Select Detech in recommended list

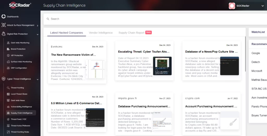tap(256, 62)
